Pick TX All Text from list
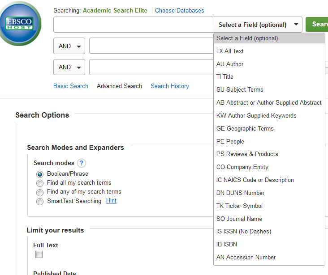Screen dimensions: 328x275 point(230,51)
